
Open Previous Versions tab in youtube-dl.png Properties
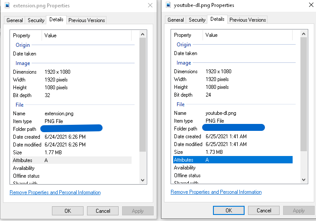coord(247,20)
